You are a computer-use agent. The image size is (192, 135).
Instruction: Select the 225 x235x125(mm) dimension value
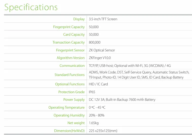(x=103, y=131)
